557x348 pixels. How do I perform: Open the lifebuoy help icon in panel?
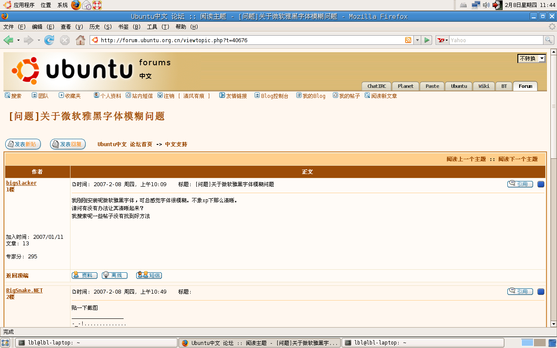point(97,5)
